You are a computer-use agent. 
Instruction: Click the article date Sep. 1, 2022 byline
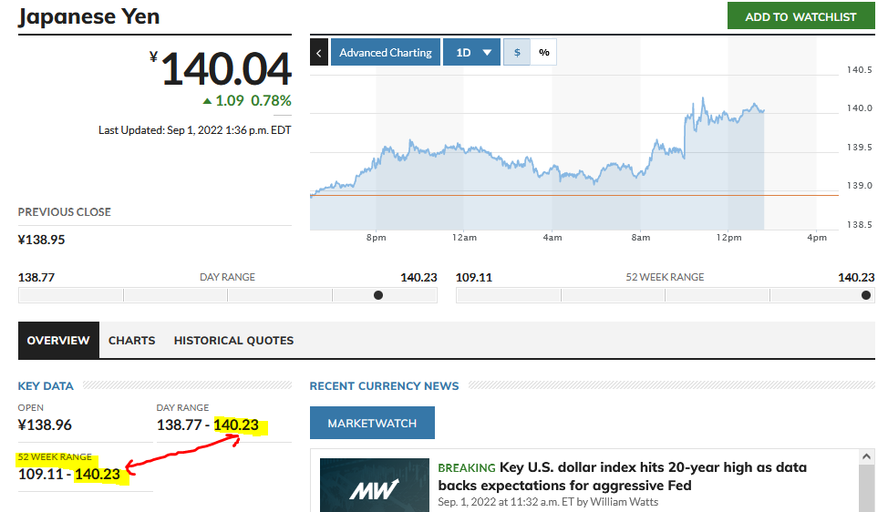pos(548,502)
